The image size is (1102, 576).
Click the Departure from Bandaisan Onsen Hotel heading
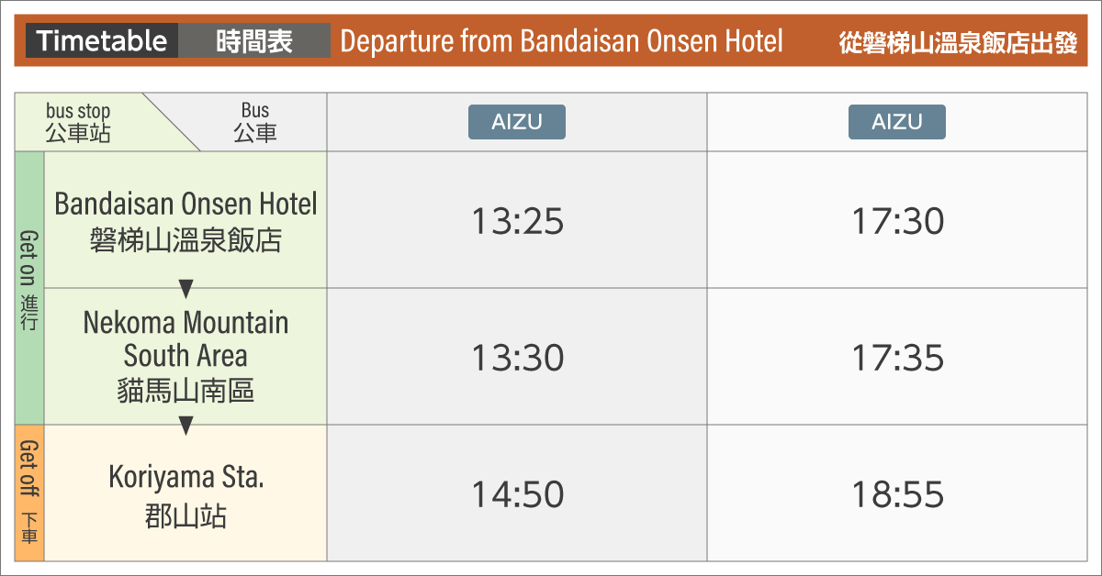561,41
